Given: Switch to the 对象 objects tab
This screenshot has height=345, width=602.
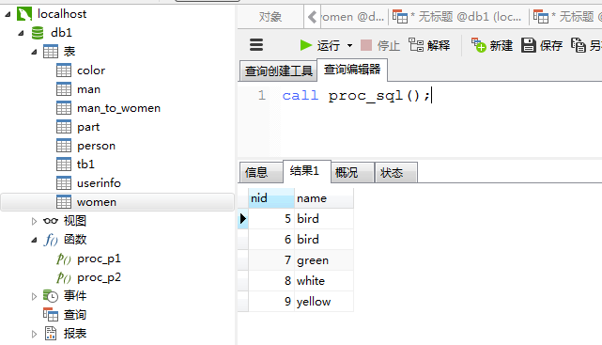Looking at the screenshot, I should point(270,17).
